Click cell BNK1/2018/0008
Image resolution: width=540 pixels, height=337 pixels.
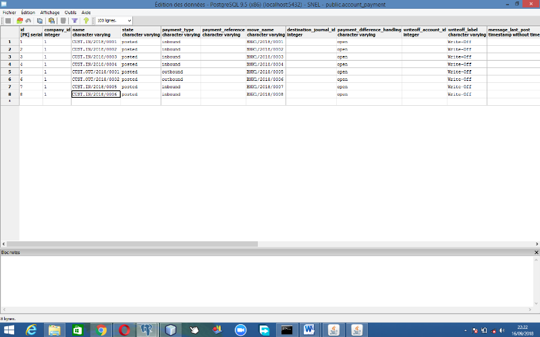tap(266, 94)
